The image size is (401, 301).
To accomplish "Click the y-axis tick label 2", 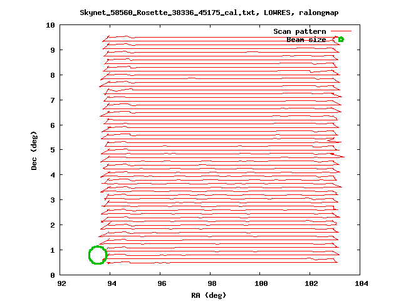I will pyautogui.click(x=53, y=225).
